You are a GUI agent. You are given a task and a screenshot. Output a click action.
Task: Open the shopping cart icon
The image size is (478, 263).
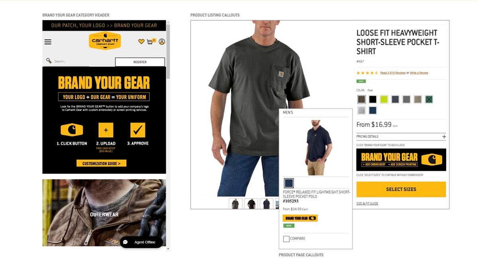coord(151,41)
